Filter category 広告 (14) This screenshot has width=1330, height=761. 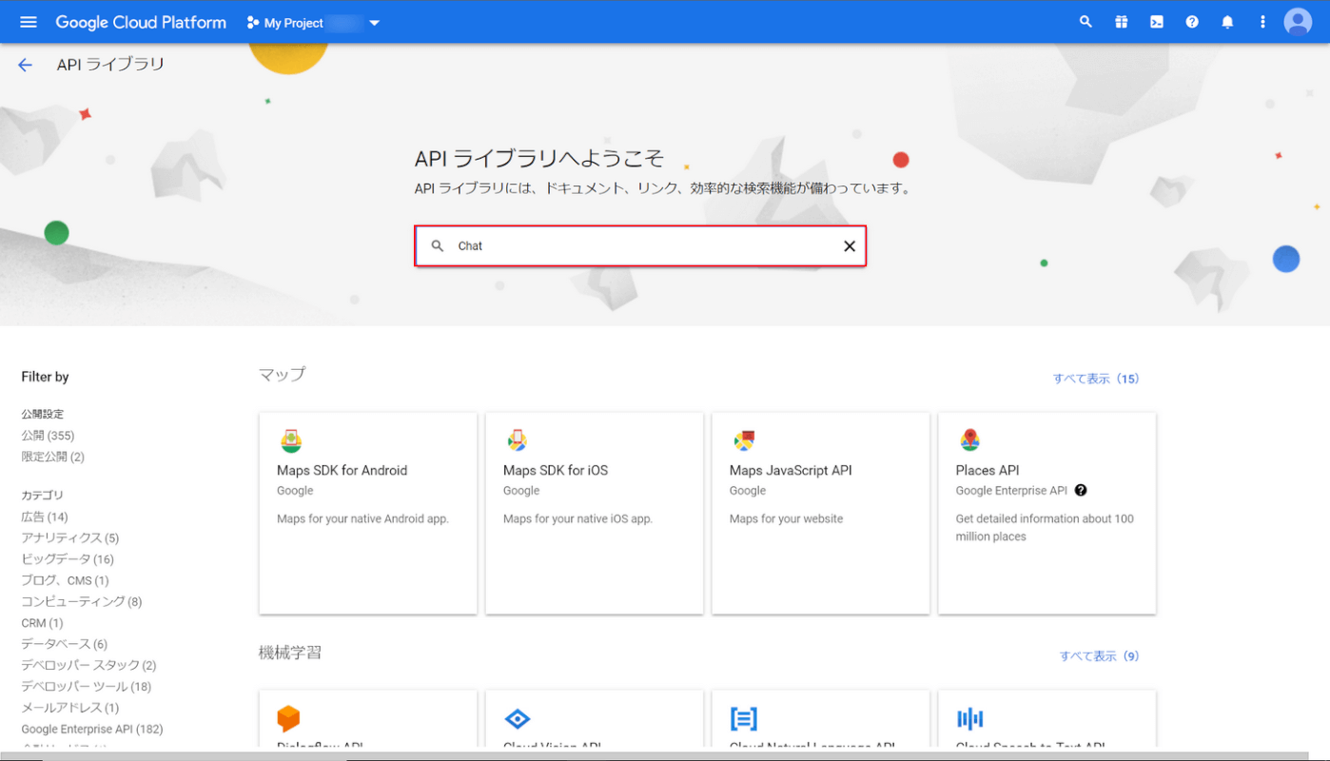(45, 517)
